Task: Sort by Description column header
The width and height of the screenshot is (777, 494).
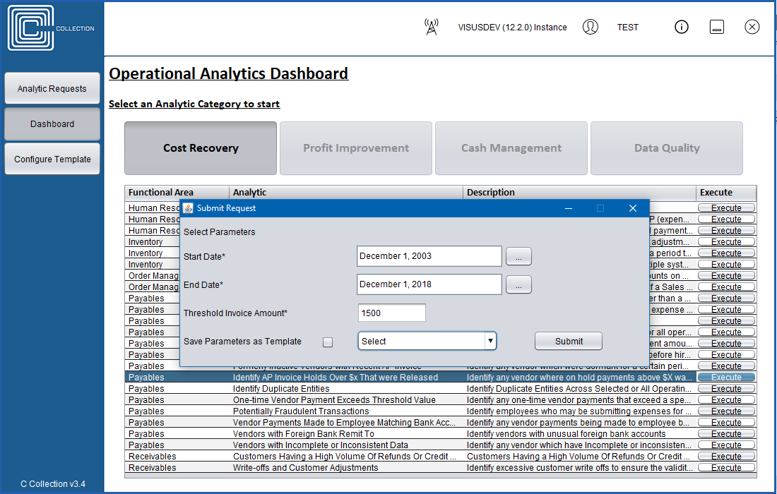Action: [x=579, y=193]
